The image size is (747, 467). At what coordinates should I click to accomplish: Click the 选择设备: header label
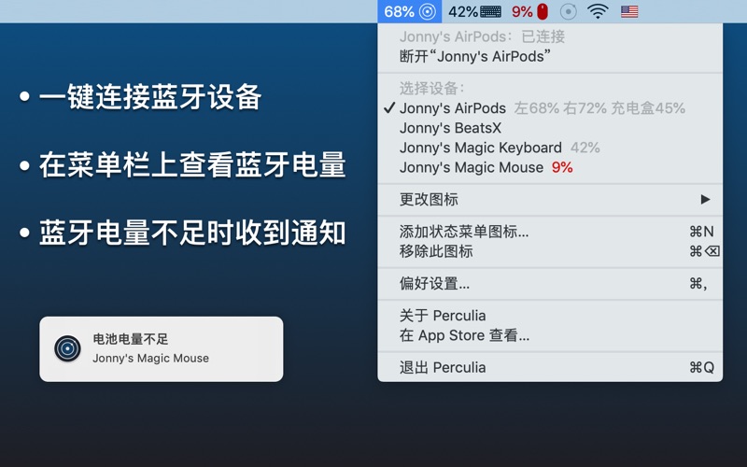click(432, 88)
